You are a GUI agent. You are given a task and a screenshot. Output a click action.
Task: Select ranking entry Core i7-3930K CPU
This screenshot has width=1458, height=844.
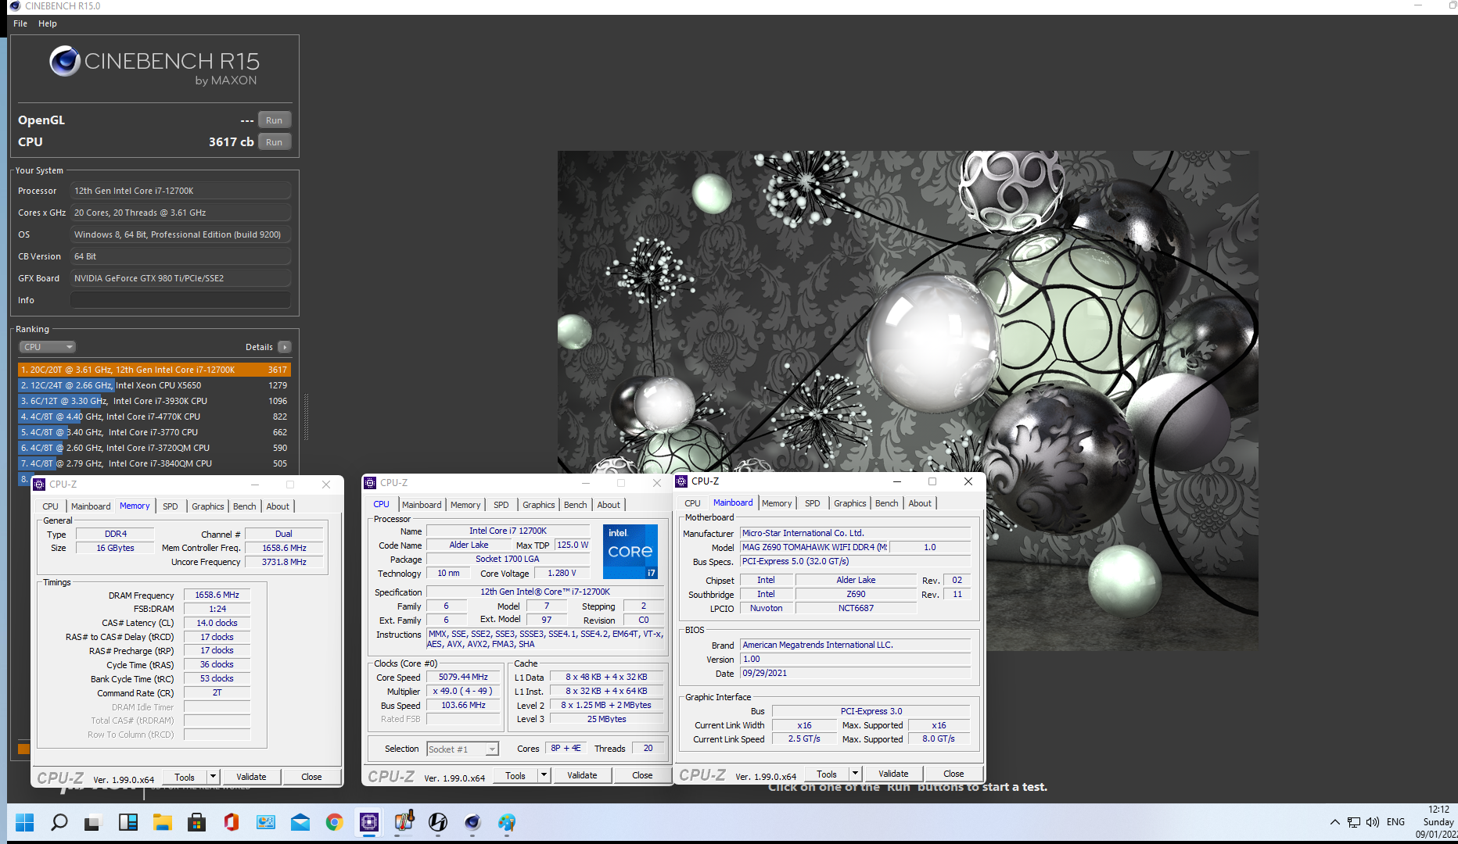(x=154, y=401)
